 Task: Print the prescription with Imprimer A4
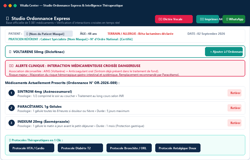(x=207, y=19)
